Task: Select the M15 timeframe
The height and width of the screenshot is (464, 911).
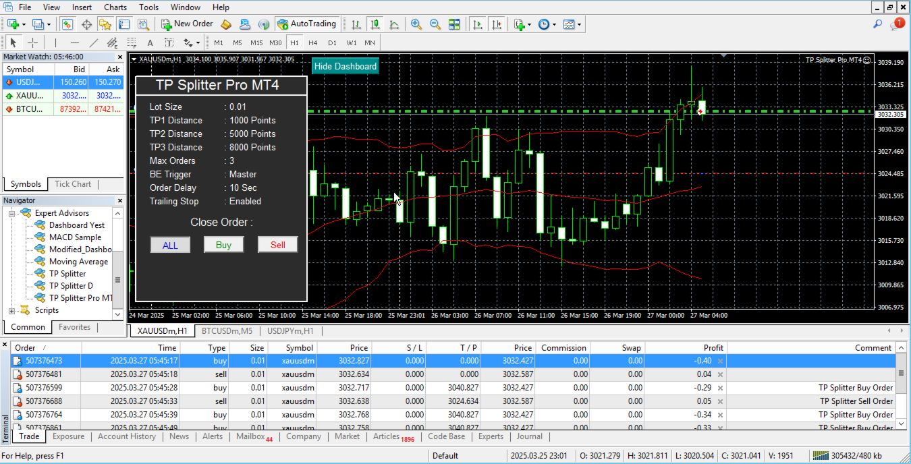Action: tap(256, 42)
